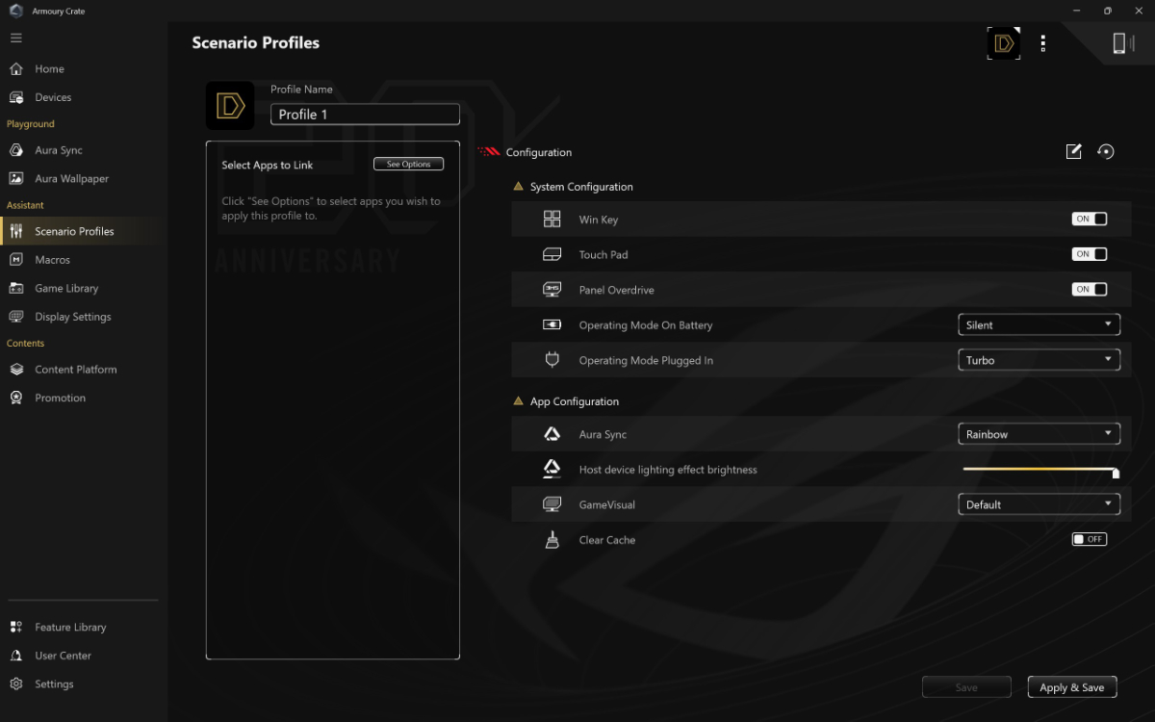Click the reset configuration icon
This screenshot has height=722, width=1155.
[1106, 151]
